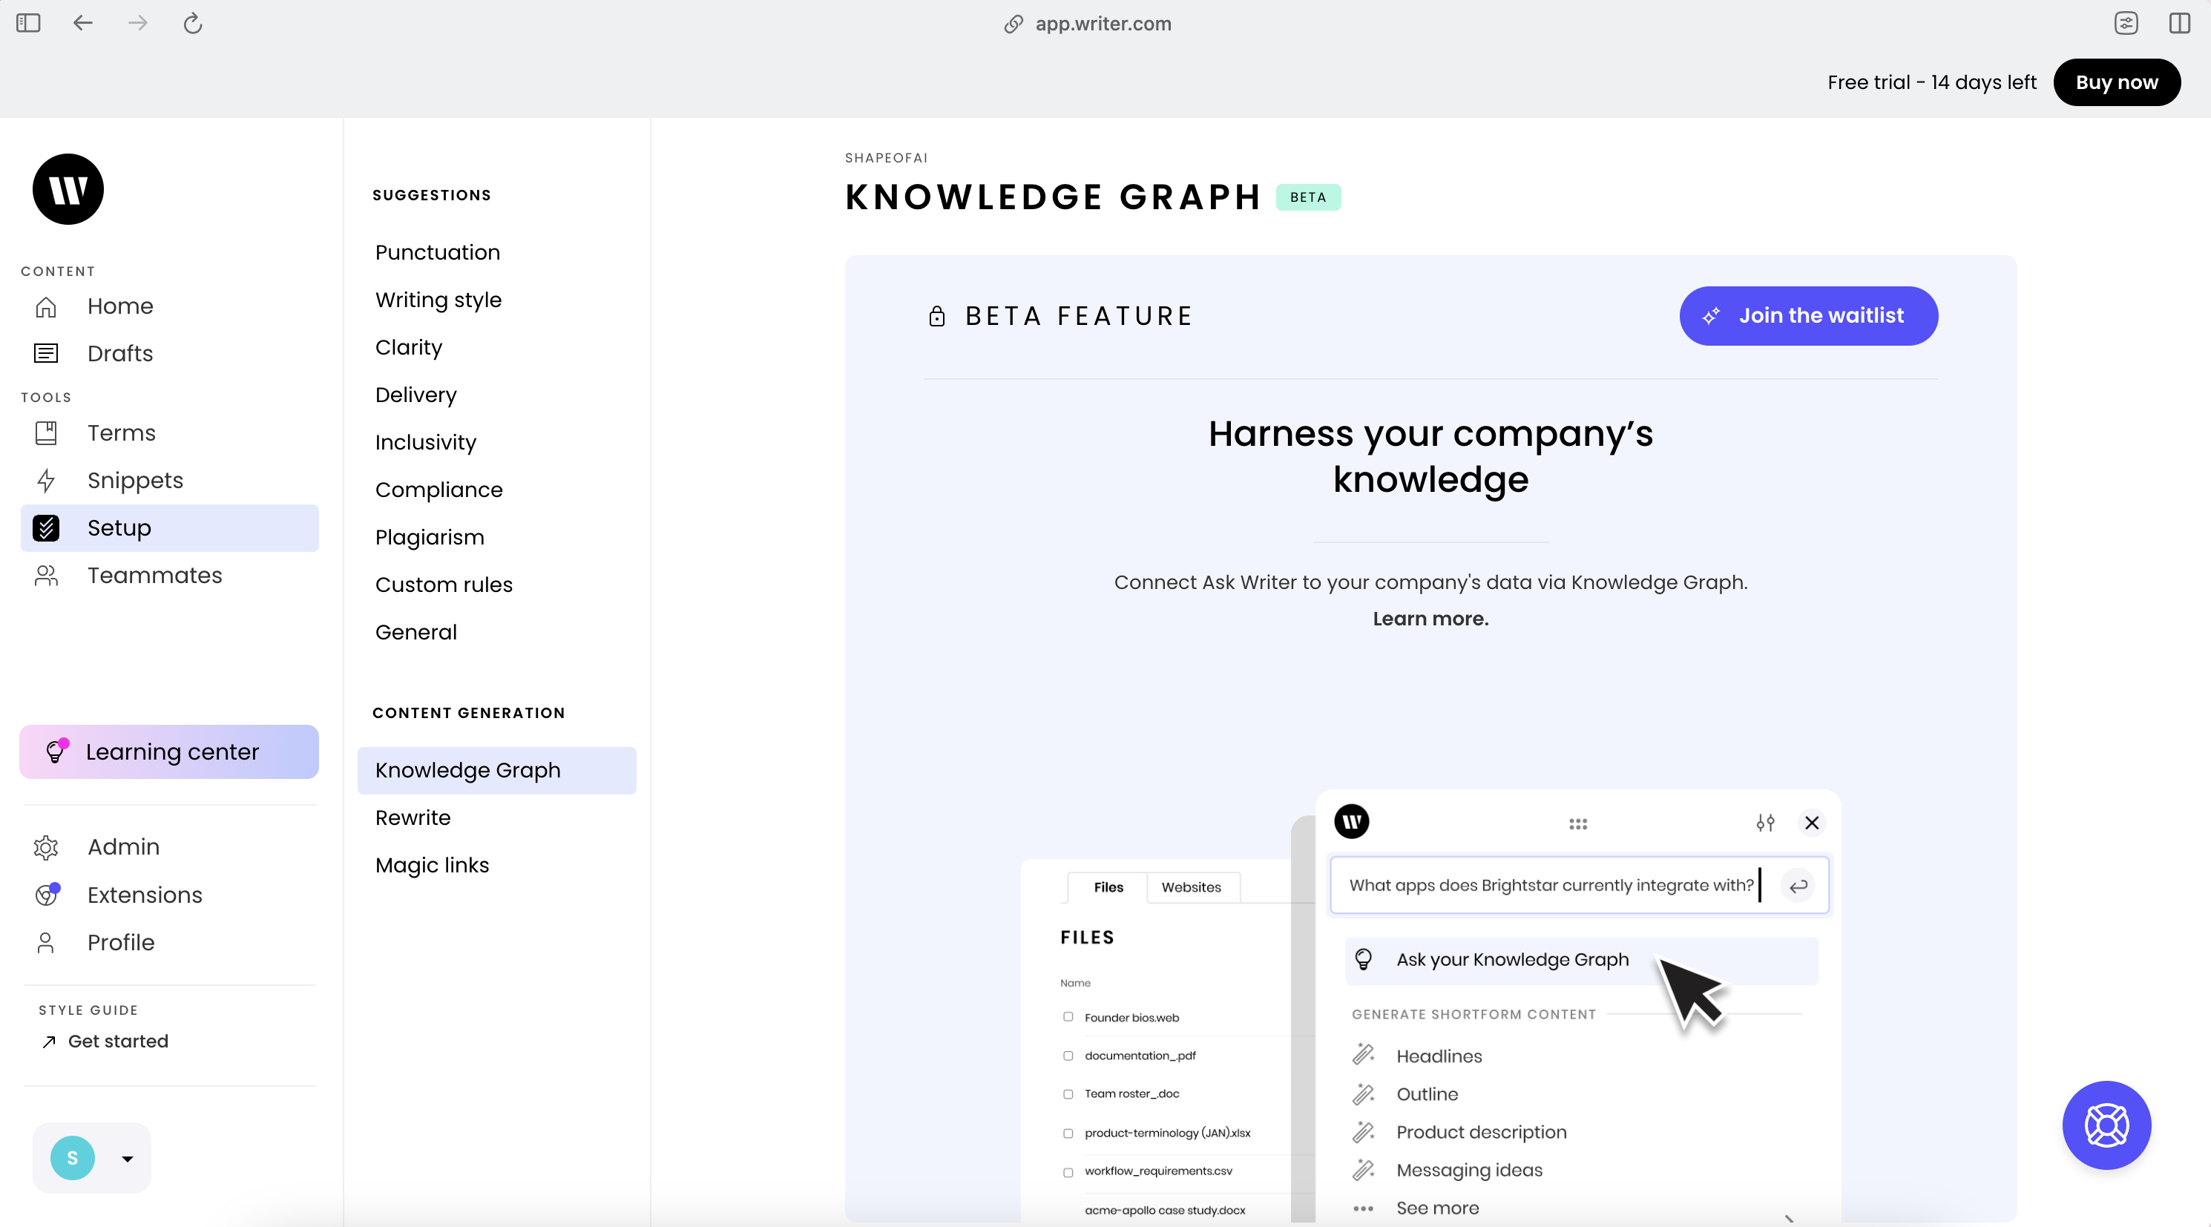Viewport: 2211px width, 1227px height.
Task: Click the Terms book icon
Action: (x=46, y=432)
